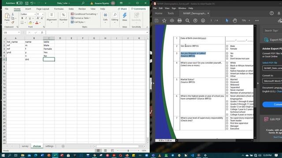Collapse the Excel ribbon with chevron

click(x=147, y=27)
